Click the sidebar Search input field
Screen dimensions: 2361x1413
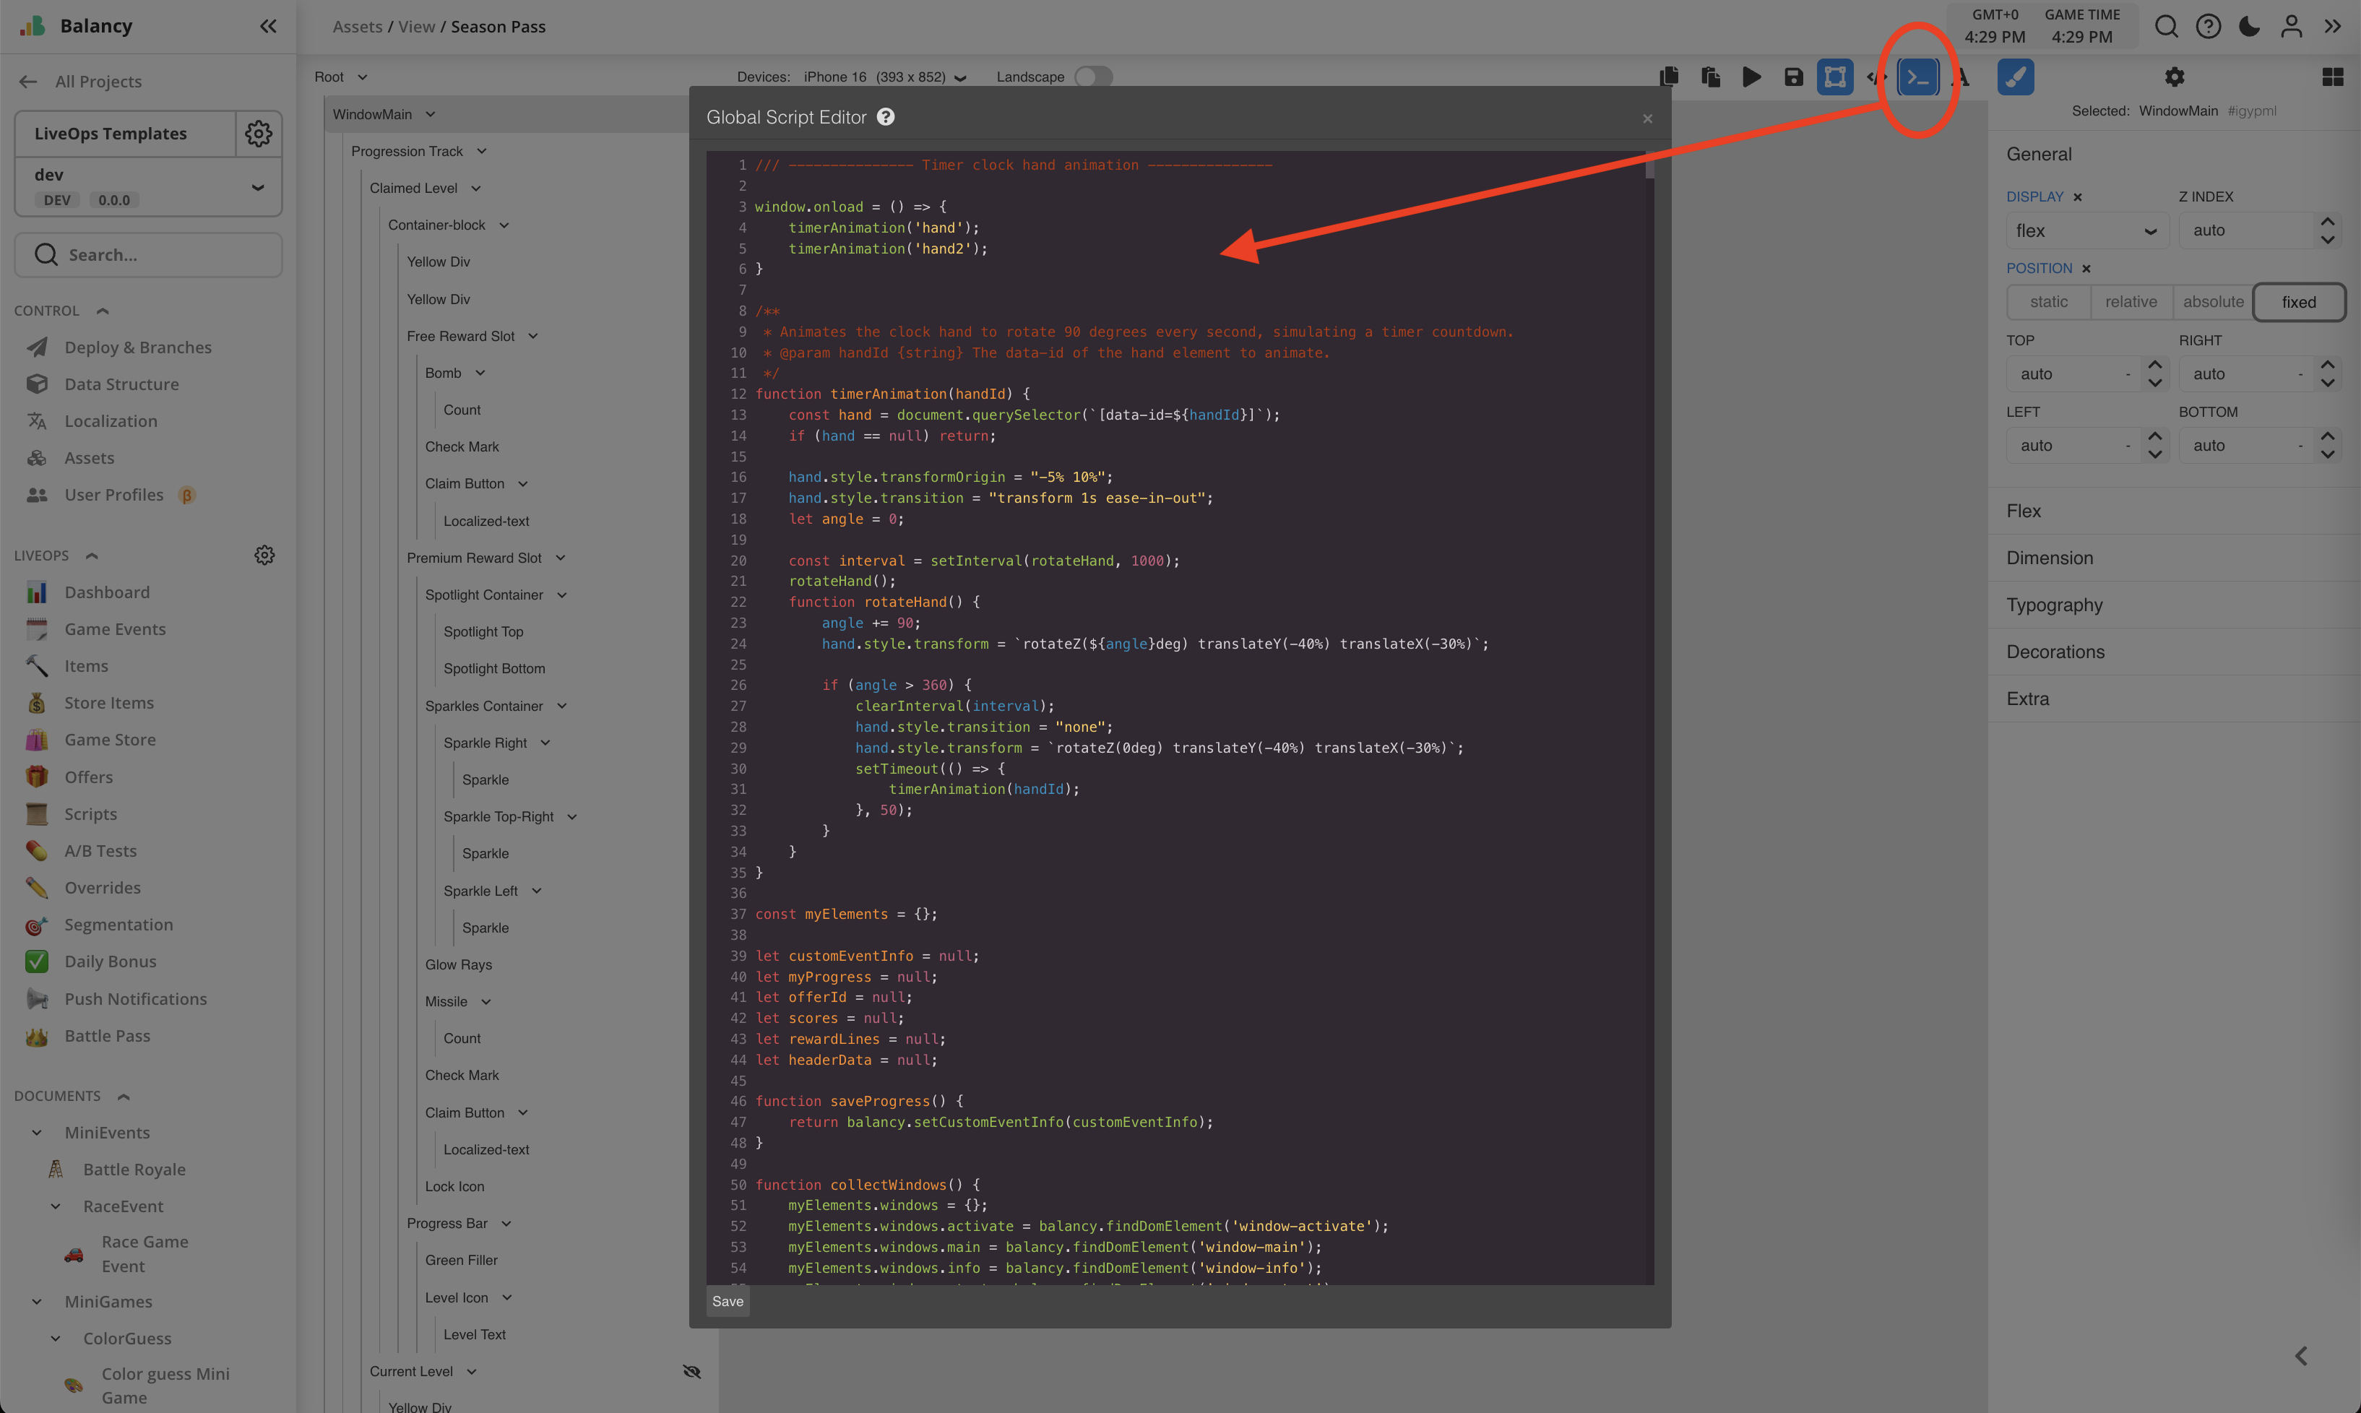(149, 255)
